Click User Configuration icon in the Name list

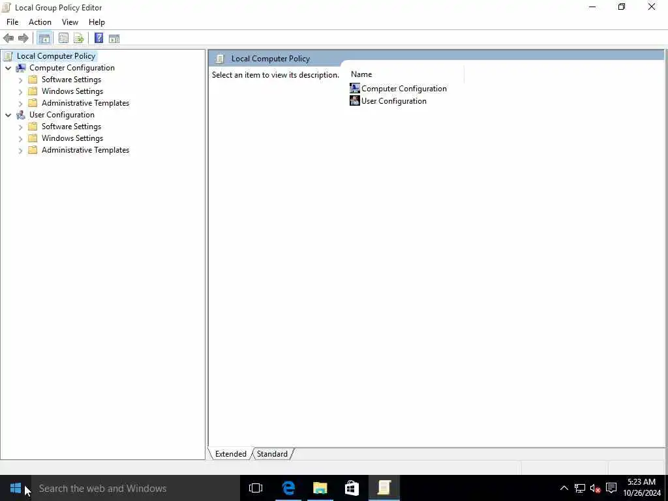354,100
